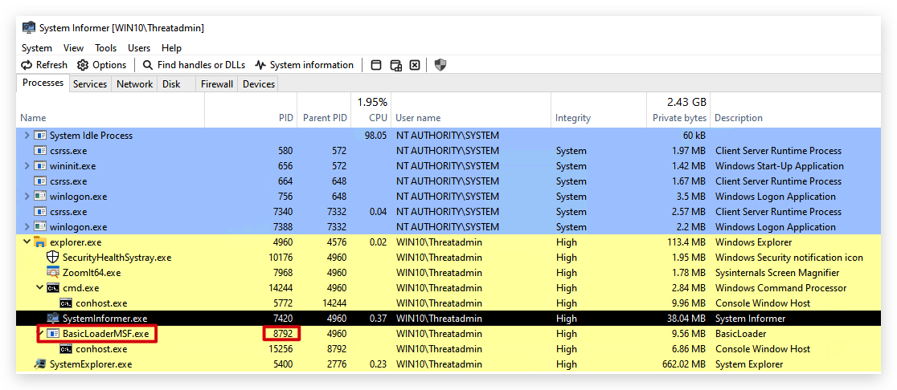Switch to the Firewall tab

(217, 84)
